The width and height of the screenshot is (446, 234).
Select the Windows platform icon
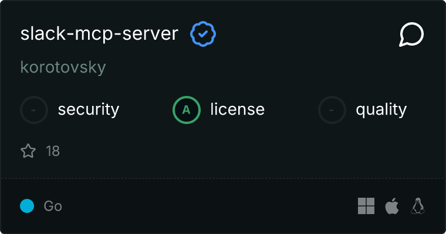point(366,206)
